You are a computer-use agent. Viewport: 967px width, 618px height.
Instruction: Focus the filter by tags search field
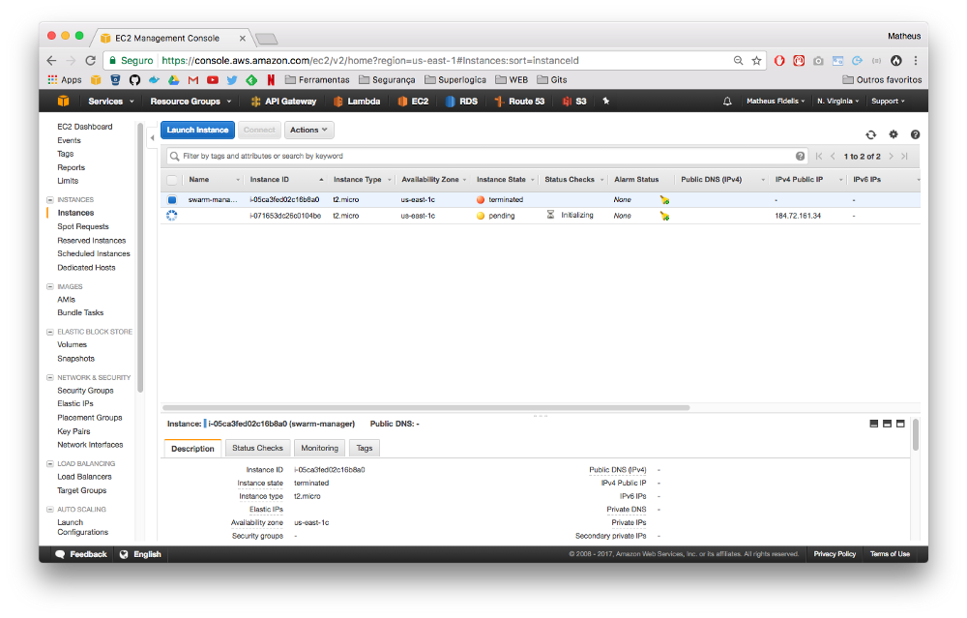[x=486, y=156]
